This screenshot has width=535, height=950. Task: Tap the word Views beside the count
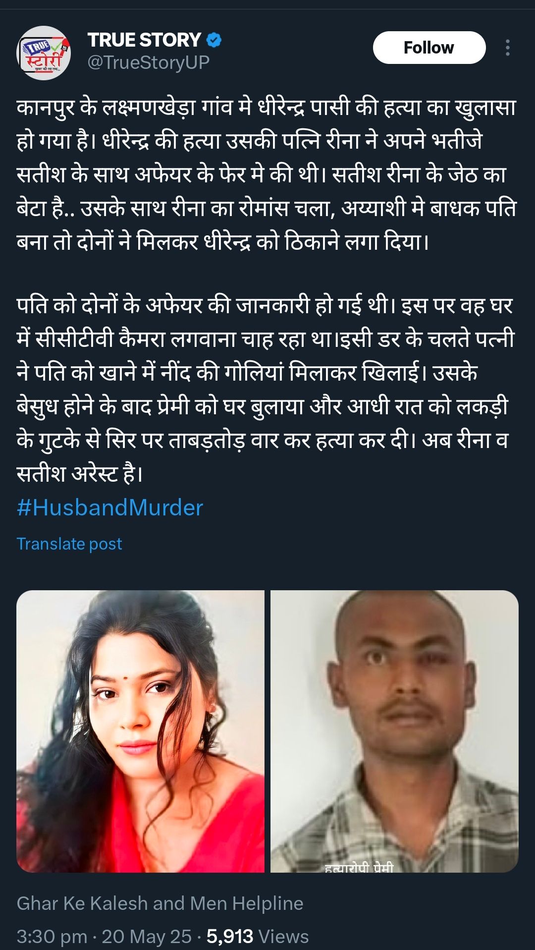[x=283, y=937]
